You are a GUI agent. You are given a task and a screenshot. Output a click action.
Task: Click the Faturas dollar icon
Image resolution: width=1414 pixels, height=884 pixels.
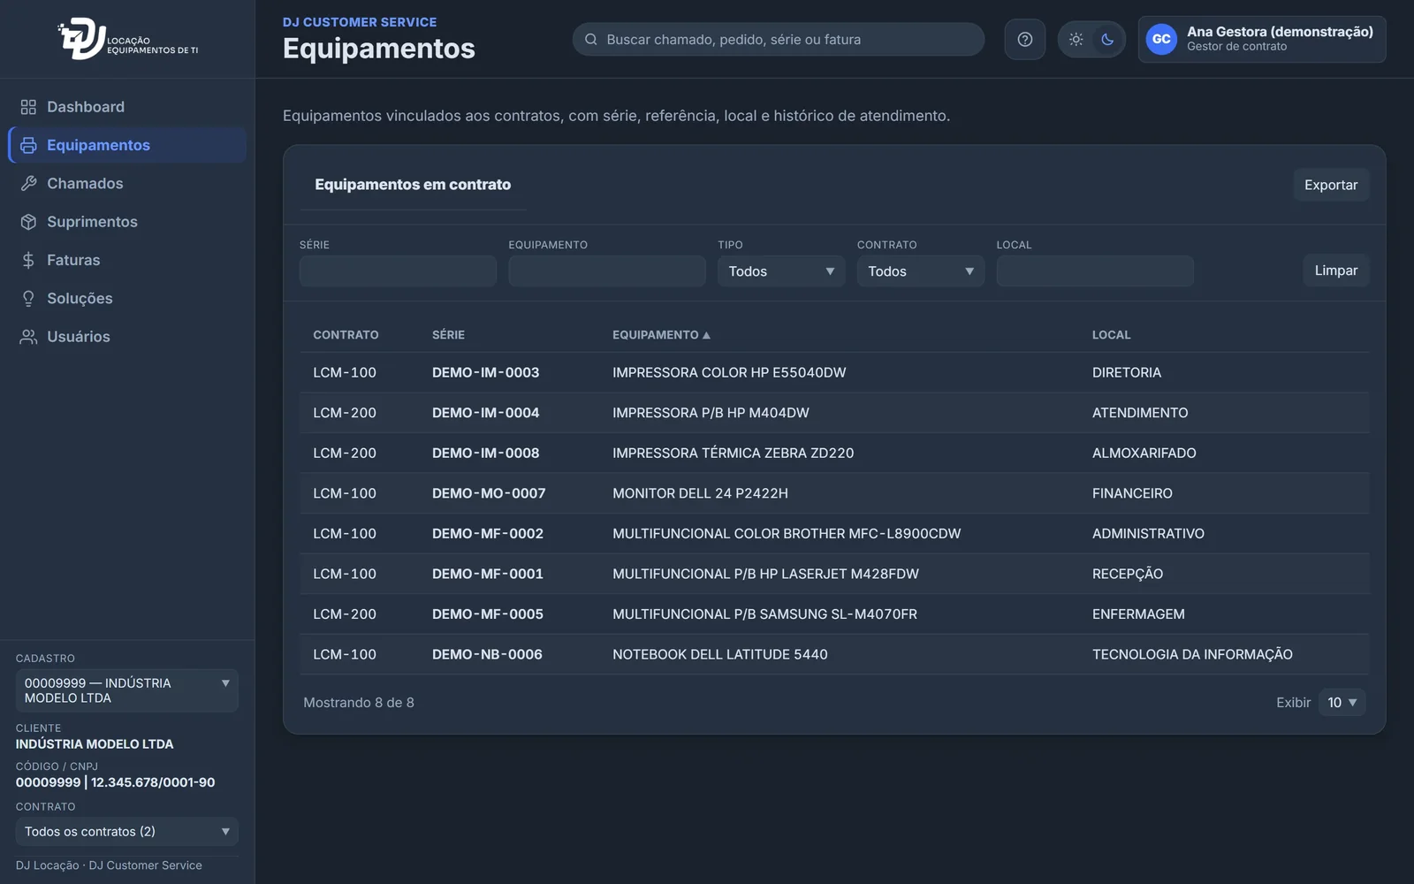coord(28,260)
